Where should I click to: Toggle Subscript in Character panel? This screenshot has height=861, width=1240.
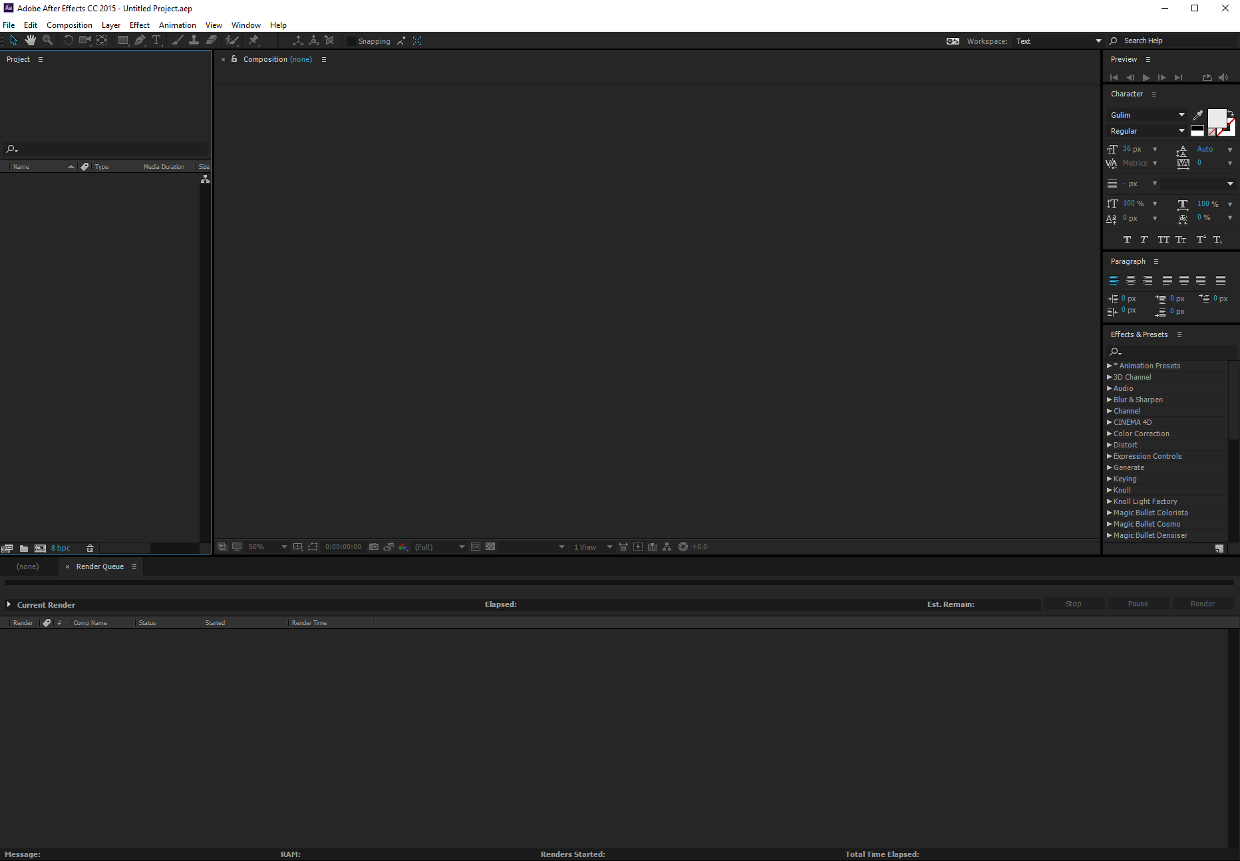pos(1217,239)
